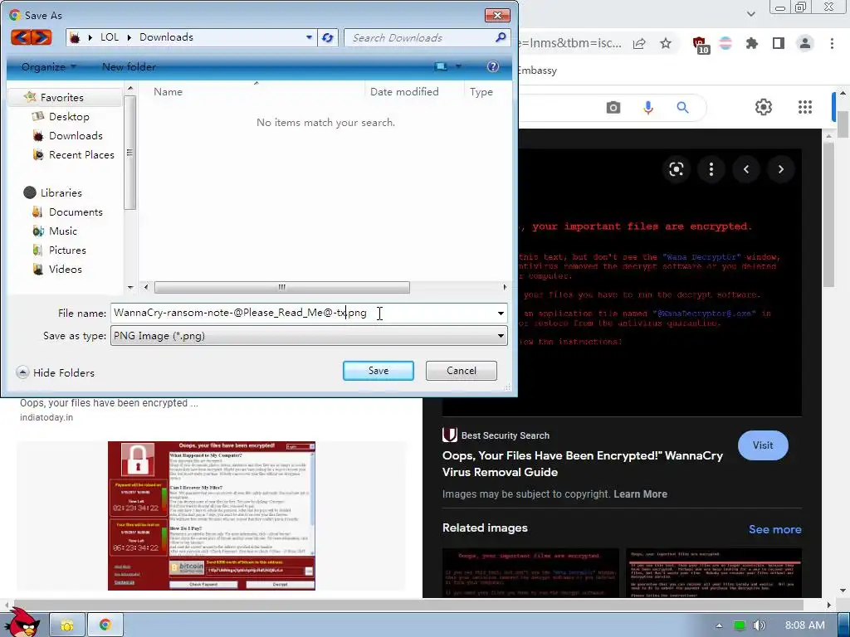Click the volume speaker tray icon

(x=759, y=625)
